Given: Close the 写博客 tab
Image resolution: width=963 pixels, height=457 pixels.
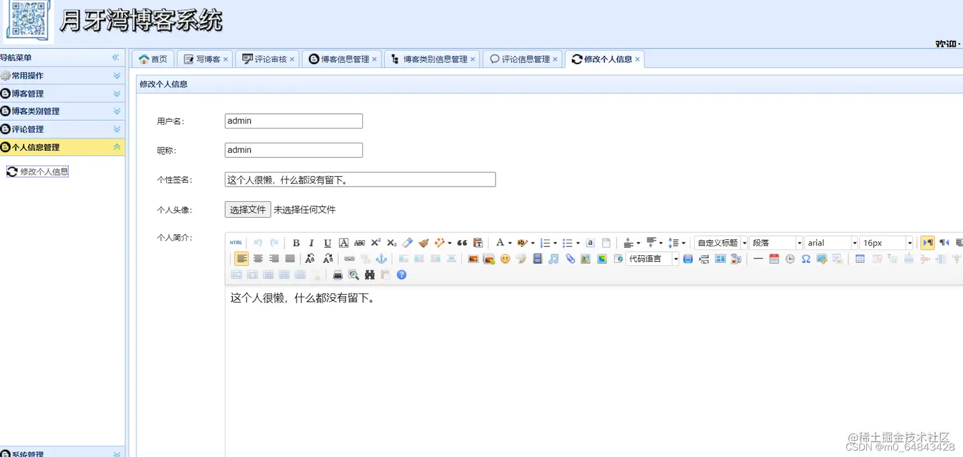Looking at the screenshot, I should [x=225, y=59].
